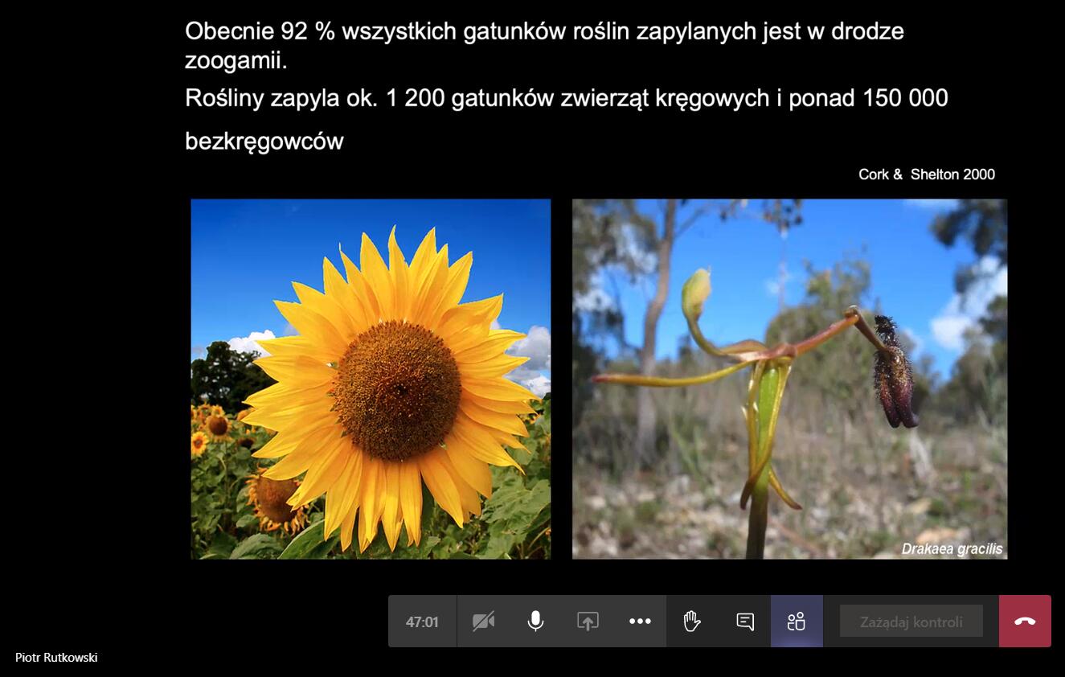This screenshot has width=1065, height=677.
Task: Click the slide line starting with Rośliny zapyla
Action: [566, 98]
